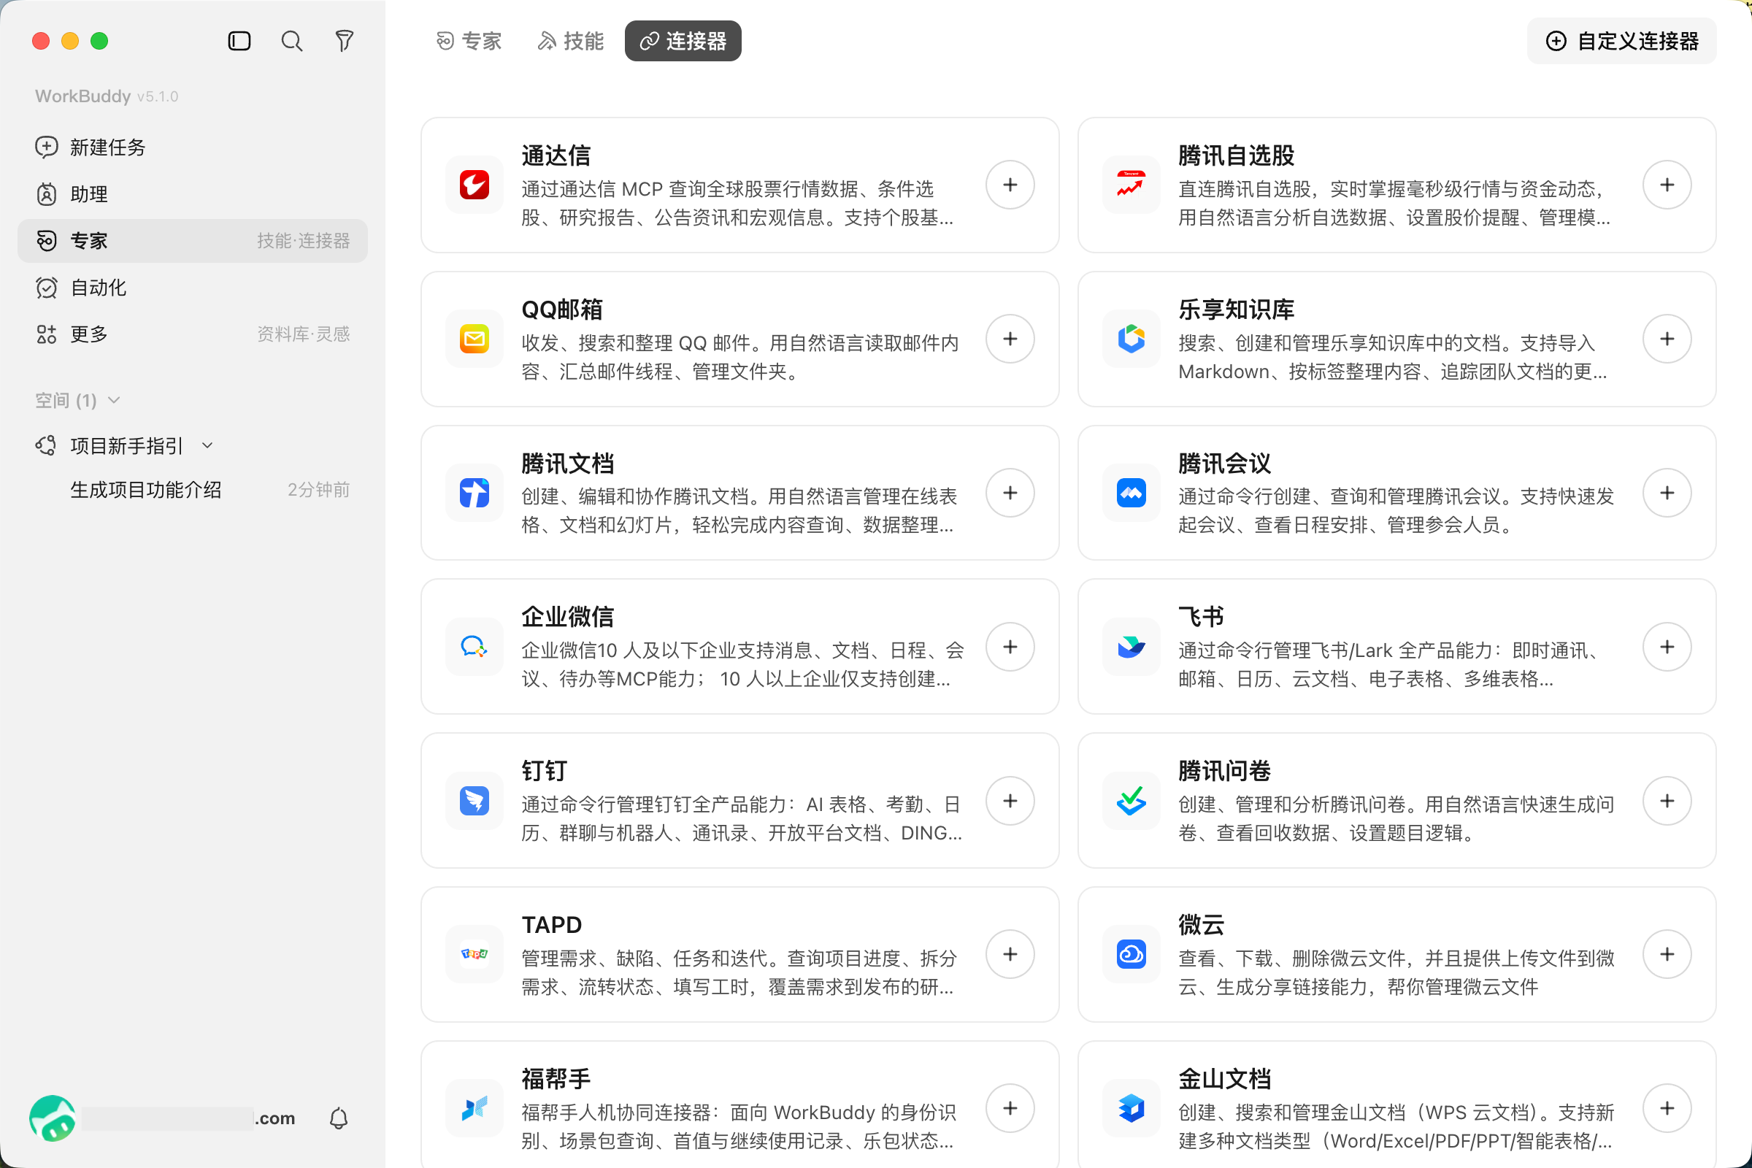The width and height of the screenshot is (1752, 1168).
Task: Click the 钉钉 blue logo icon
Action: pos(474,801)
